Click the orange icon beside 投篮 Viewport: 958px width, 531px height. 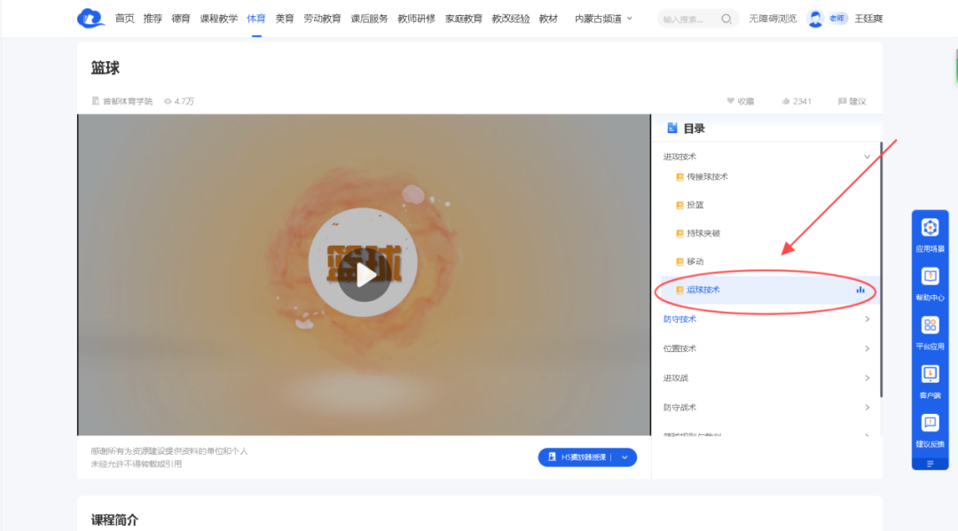tap(679, 205)
